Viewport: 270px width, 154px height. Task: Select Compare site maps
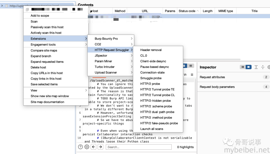(56, 50)
